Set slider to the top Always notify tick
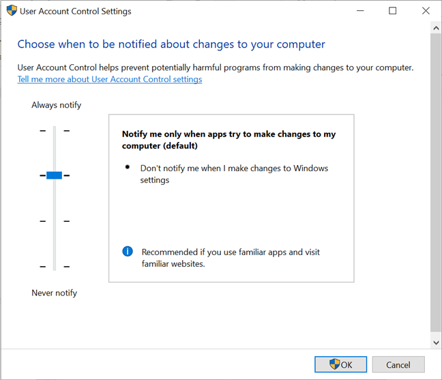 coord(55,130)
